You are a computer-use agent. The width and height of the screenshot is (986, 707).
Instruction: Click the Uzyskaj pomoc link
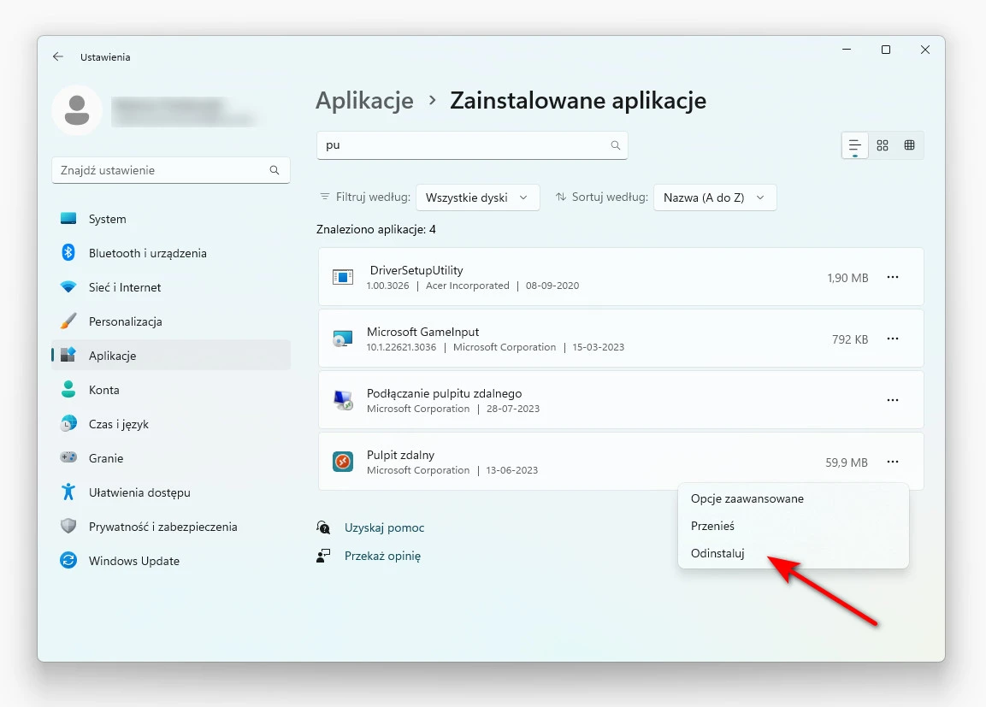384,527
